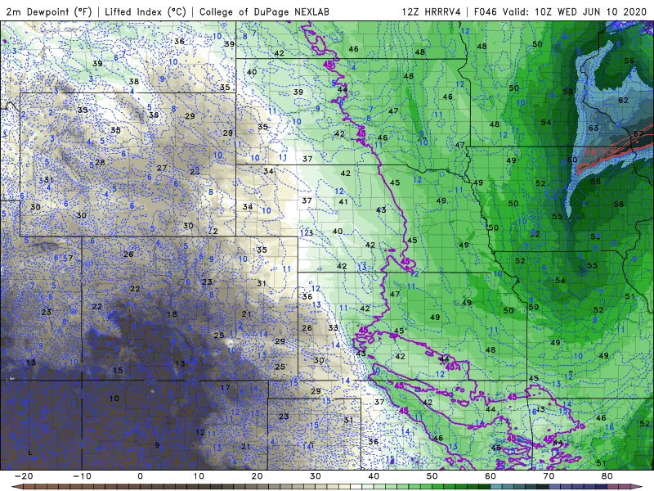Click the 50 label on the color scale
The height and width of the screenshot is (491, 654).
[432, 476]
